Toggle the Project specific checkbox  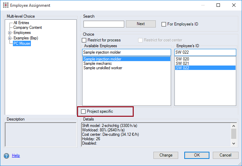pos(83,111)
